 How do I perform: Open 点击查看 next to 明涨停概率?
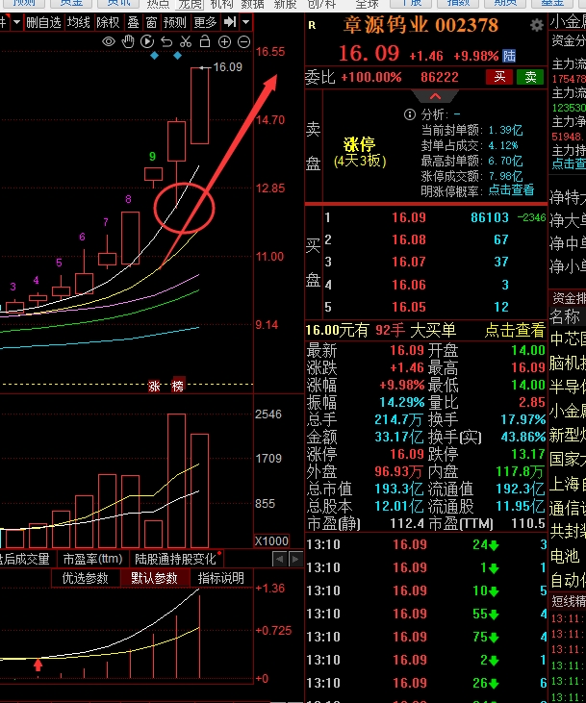click(511, 190)
